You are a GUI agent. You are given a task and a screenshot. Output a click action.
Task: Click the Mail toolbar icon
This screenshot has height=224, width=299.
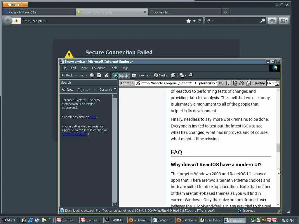[x=182, y=75]
